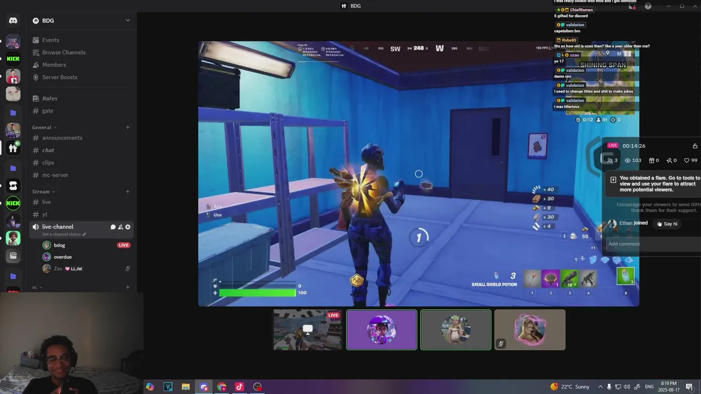Open the V app icon in the taskbar
Screen dimensions: 701x394
(168, 387)
